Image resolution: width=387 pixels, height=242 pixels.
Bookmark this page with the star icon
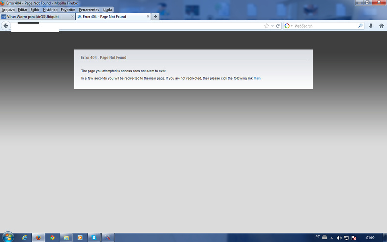[x=267, y=26]
